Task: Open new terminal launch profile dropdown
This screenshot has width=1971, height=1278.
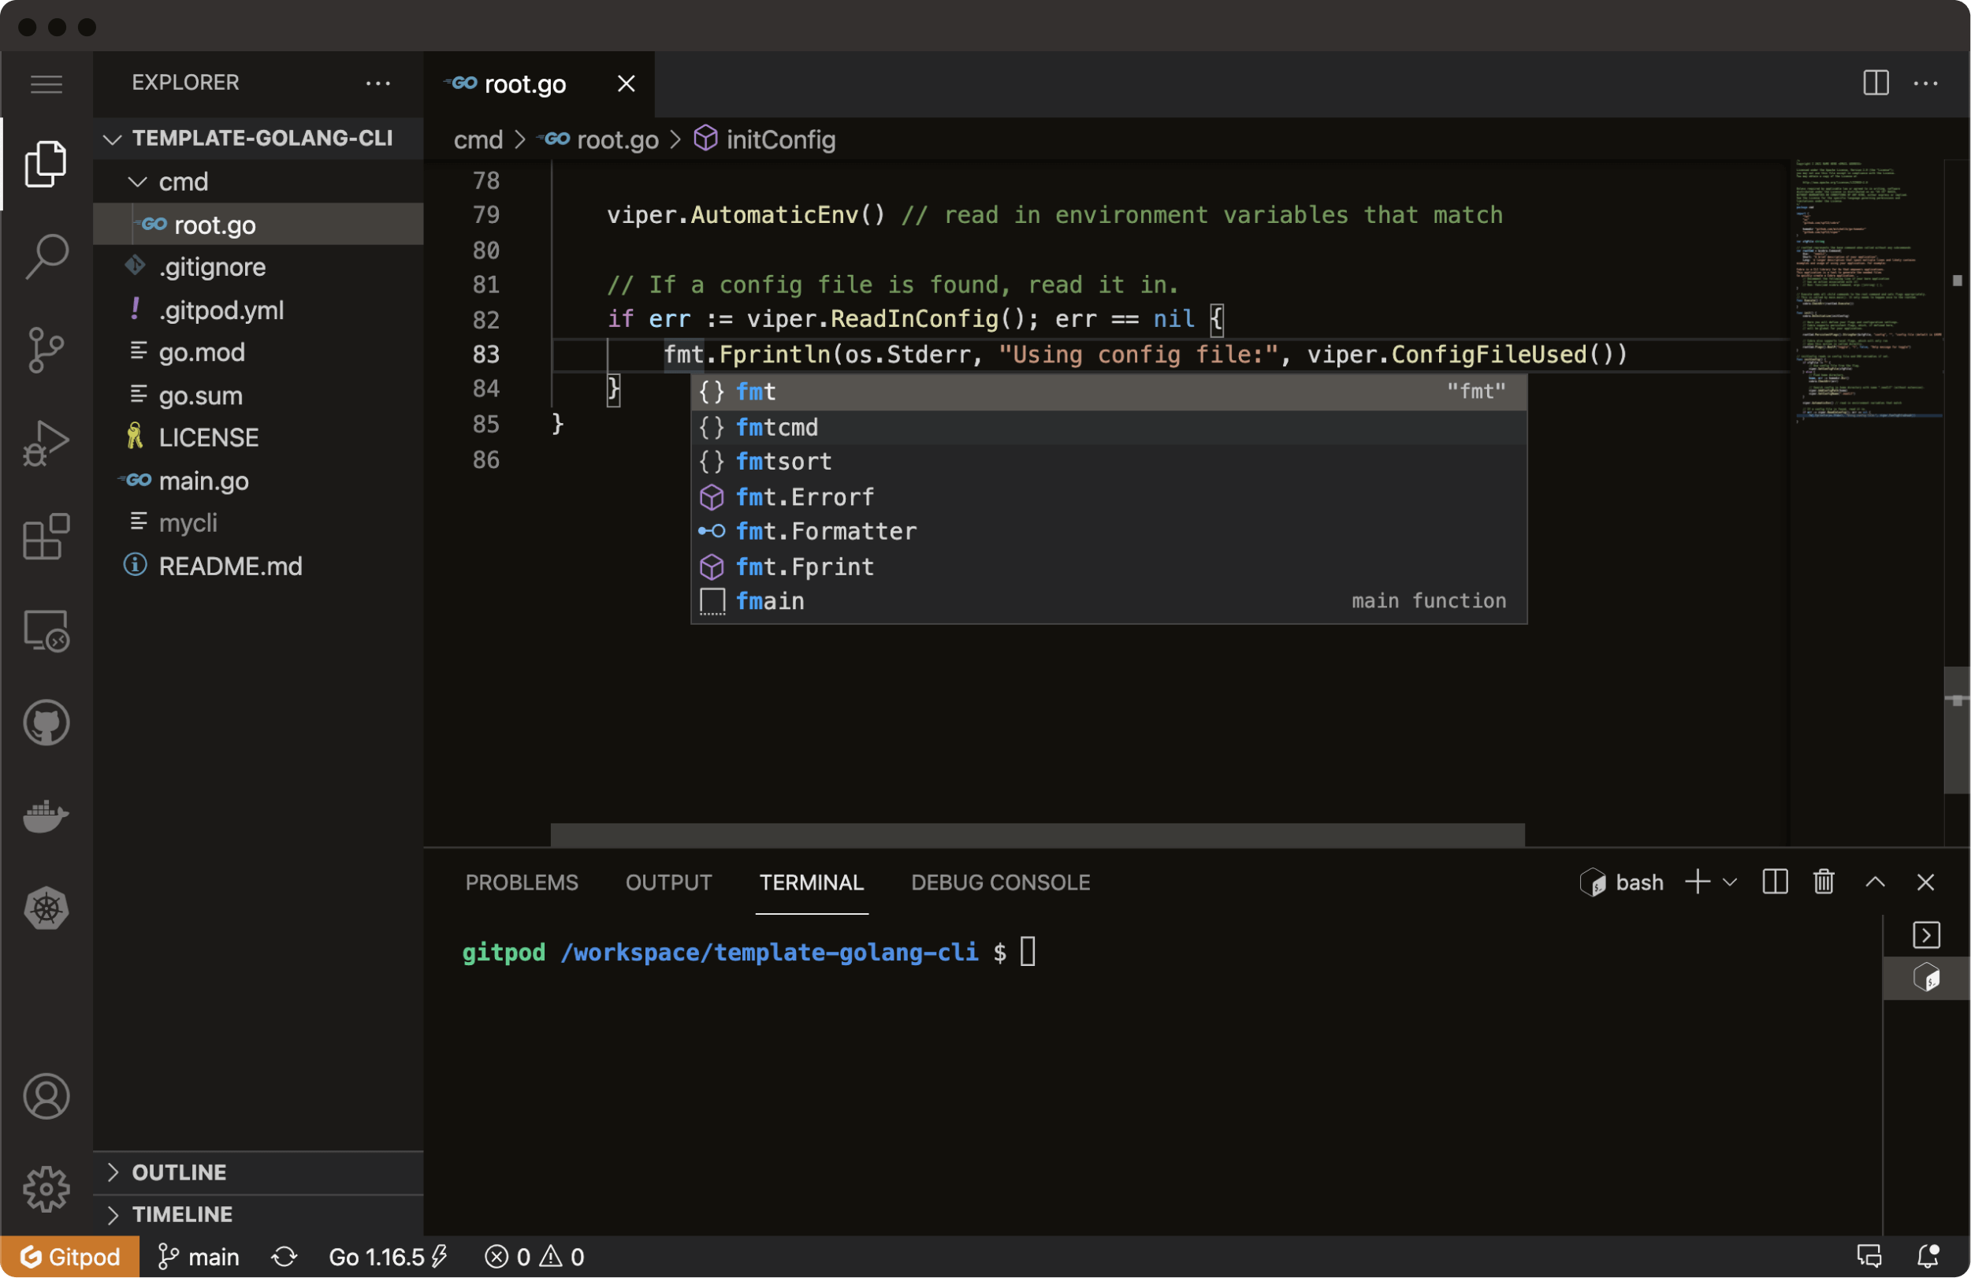Action: click(1730, 882)
